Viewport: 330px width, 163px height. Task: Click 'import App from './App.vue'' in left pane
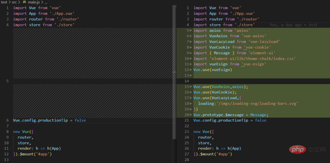click(44, 14)
